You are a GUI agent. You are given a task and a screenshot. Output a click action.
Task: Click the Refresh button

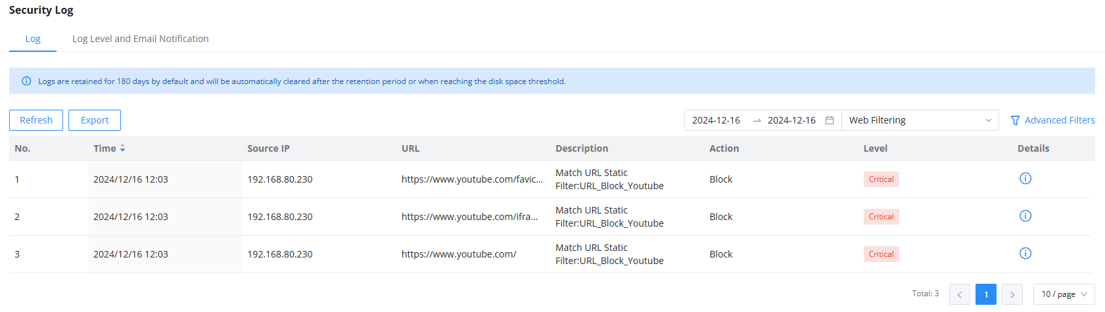[36, 120]
